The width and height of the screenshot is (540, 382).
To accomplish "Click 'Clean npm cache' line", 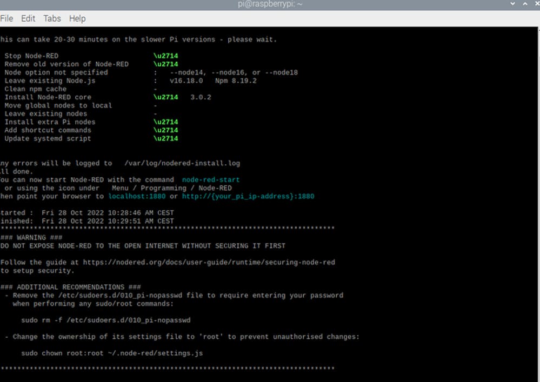I will coord(36,89).
